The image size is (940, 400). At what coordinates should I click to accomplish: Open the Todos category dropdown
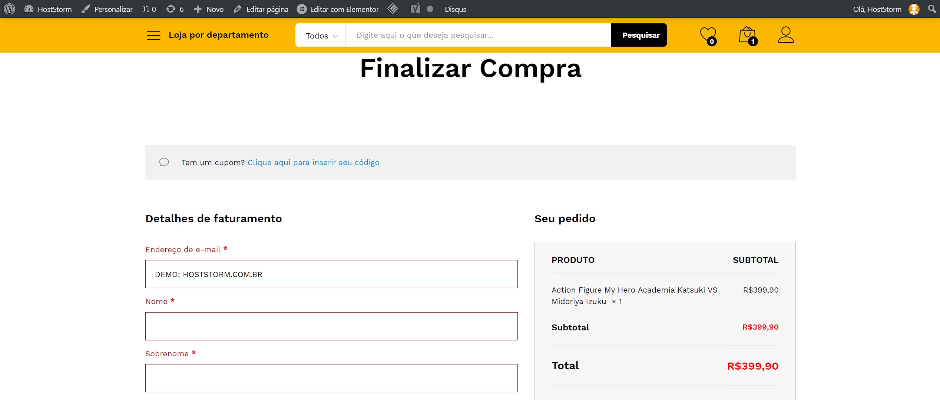pyautogui.click(x=321, y=35)
